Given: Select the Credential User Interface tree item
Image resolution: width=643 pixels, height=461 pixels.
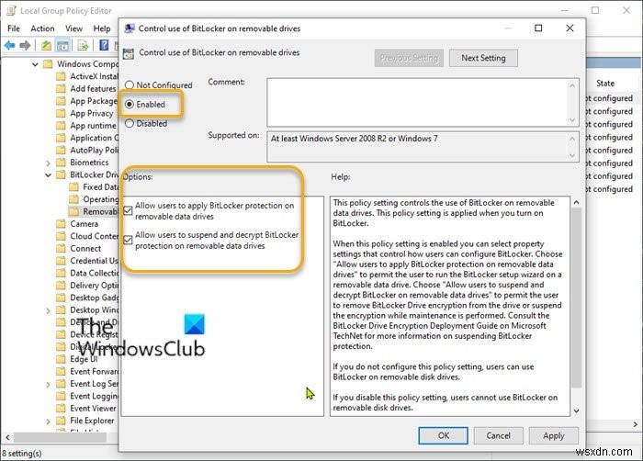Looking at the screenshot, I should point(94,261).
